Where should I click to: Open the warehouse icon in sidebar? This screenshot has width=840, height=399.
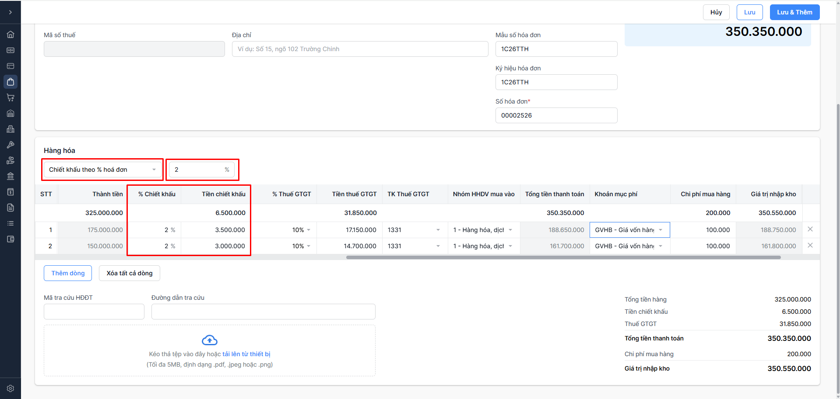[x=11, y=113]
